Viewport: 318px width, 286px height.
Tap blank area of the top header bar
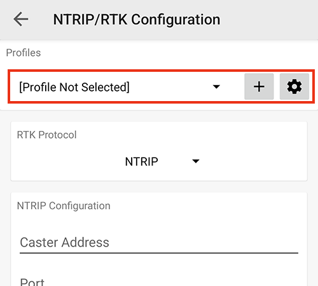[269, 20]
